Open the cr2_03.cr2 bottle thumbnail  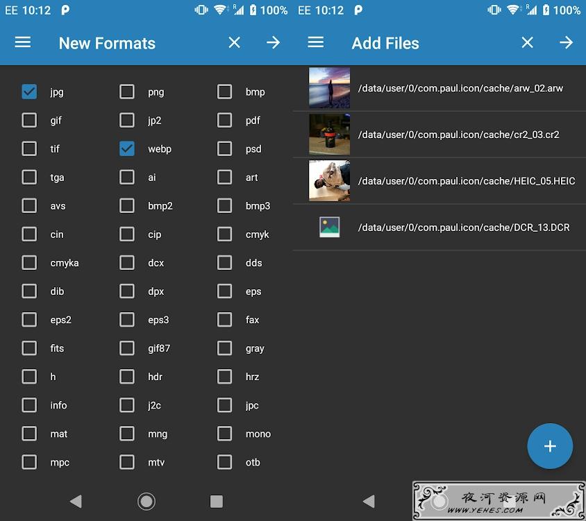click(x=329, y=135)
